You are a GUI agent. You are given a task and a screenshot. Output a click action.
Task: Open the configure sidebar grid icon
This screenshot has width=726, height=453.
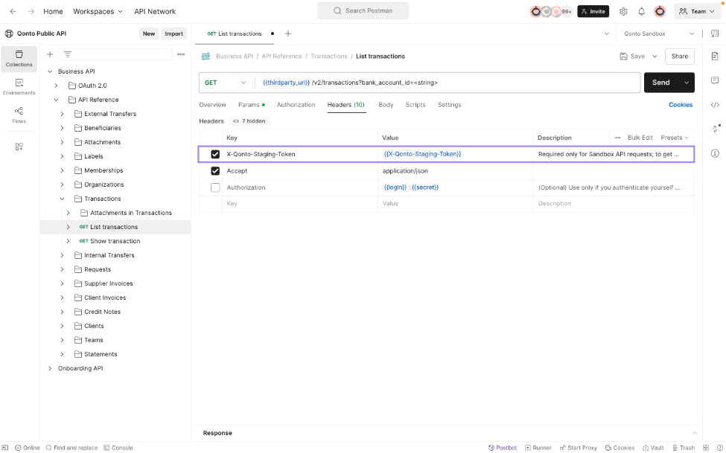[19, 147]
